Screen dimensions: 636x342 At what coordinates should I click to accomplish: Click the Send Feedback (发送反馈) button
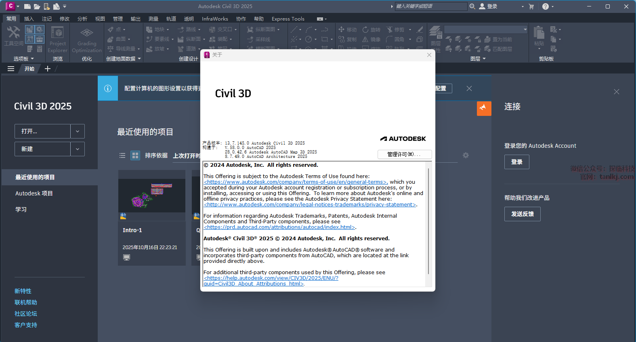[523, 214]
